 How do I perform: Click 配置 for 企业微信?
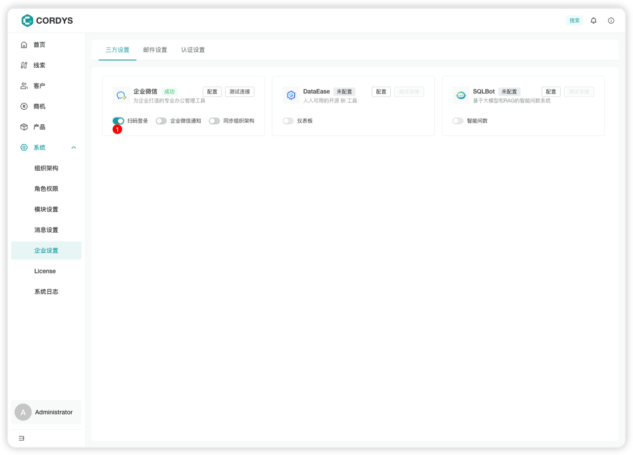tap(212, 92)
